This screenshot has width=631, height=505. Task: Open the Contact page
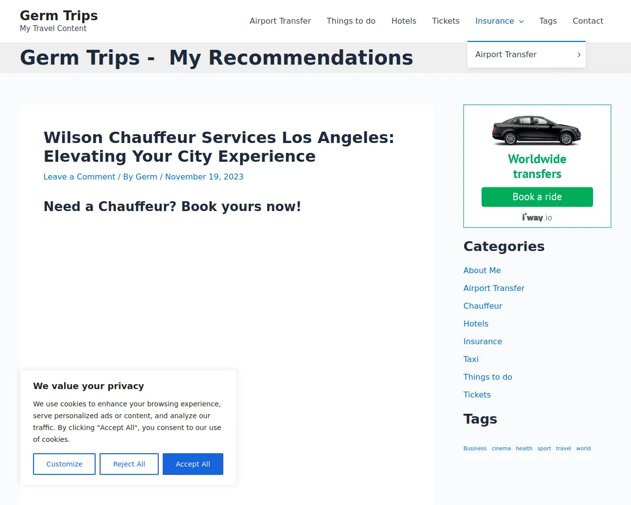click(588, 21)
